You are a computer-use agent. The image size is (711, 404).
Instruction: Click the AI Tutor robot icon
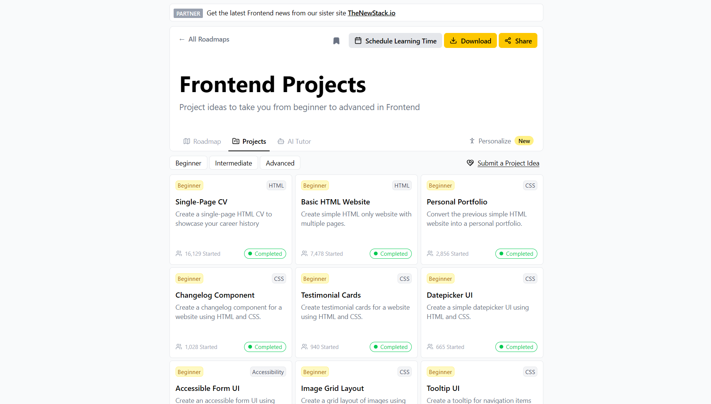pos(281,142)
